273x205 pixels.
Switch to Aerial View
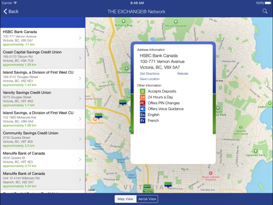pos(147,199)
